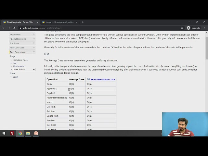Open the Attachments link
Screen dimensions: 208x156
pyautogui.click(x=19, y=66)
